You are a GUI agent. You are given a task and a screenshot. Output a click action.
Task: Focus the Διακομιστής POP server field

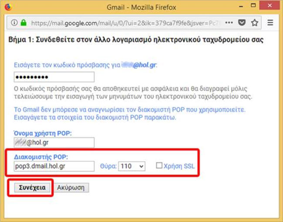coord(54,166)
